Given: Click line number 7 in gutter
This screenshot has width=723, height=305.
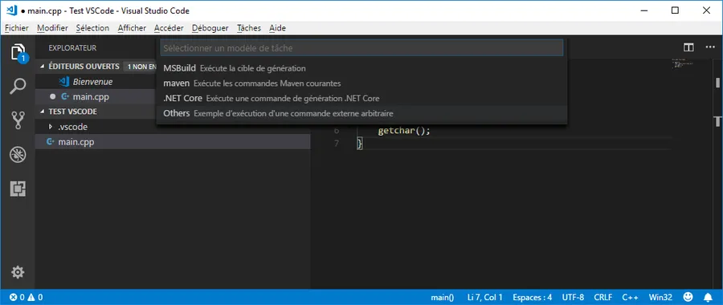Looking at the screenshot, I should click(x=336, y=144).
